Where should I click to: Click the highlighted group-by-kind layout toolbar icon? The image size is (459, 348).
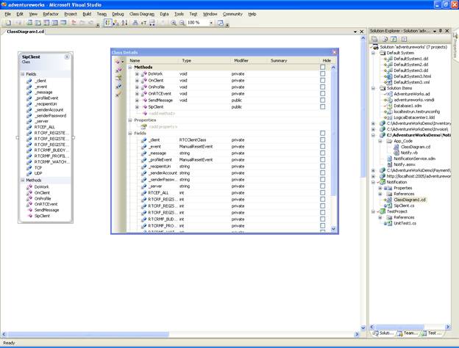pyautogui.click(x=107, y=23)
